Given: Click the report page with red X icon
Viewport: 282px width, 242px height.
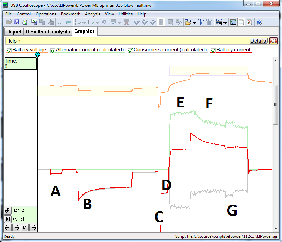Looking at the screenshot, I should [x=250, y=22].
